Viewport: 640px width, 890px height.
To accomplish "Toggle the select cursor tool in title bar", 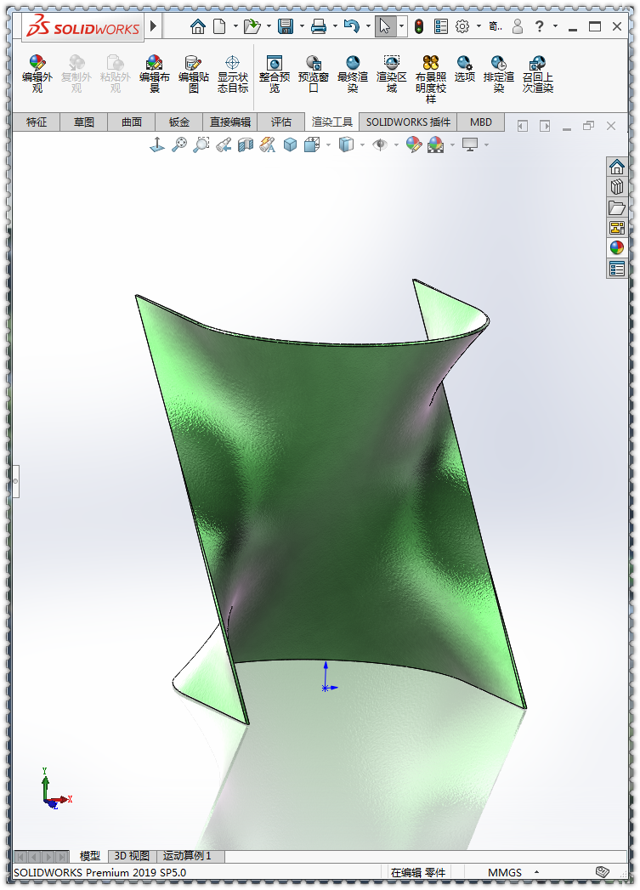I will [385, 26].
